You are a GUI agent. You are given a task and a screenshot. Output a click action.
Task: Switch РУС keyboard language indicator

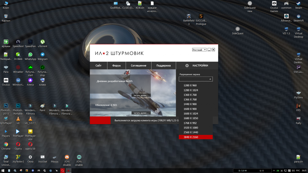click(298, 171)
